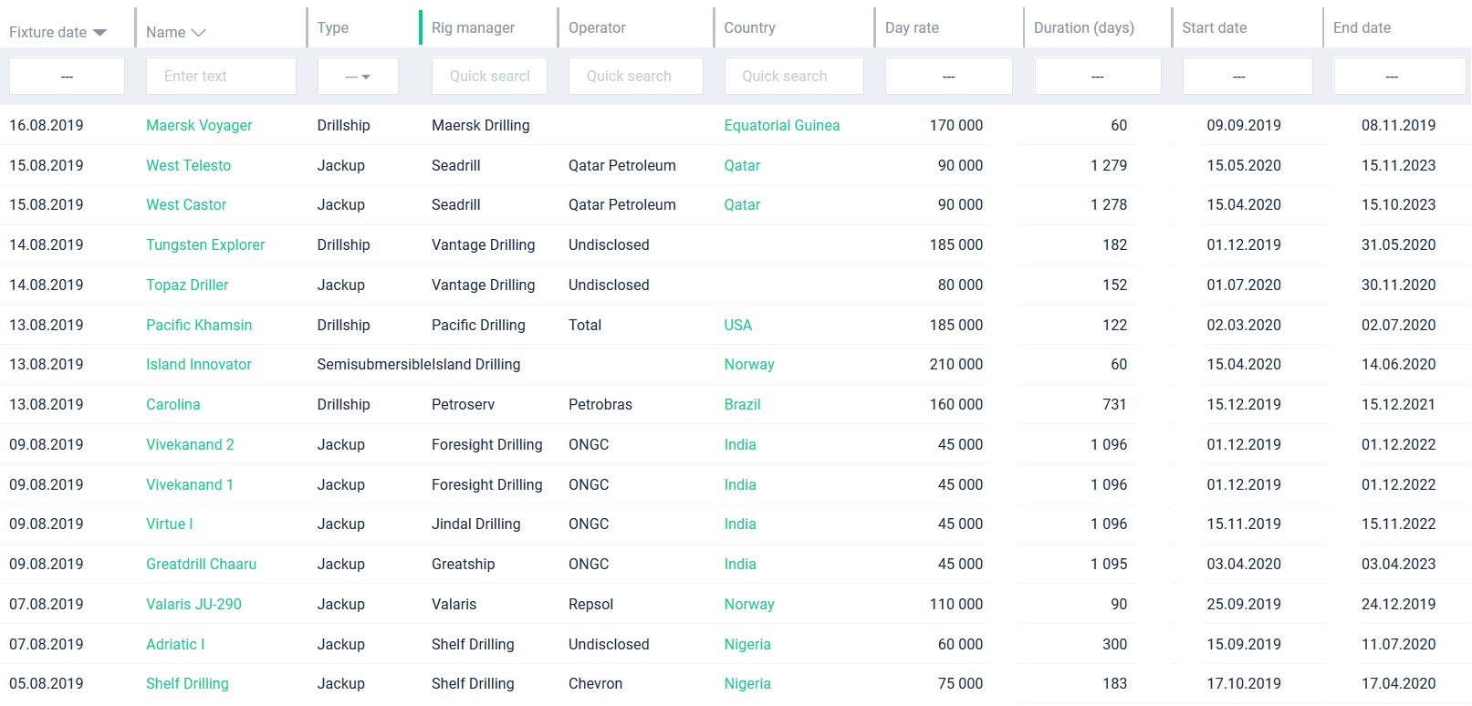Viewport: 1472px width, 706px height.
Task: Focus the Name 'Enter text' filter field
Action: coord(221,77)
